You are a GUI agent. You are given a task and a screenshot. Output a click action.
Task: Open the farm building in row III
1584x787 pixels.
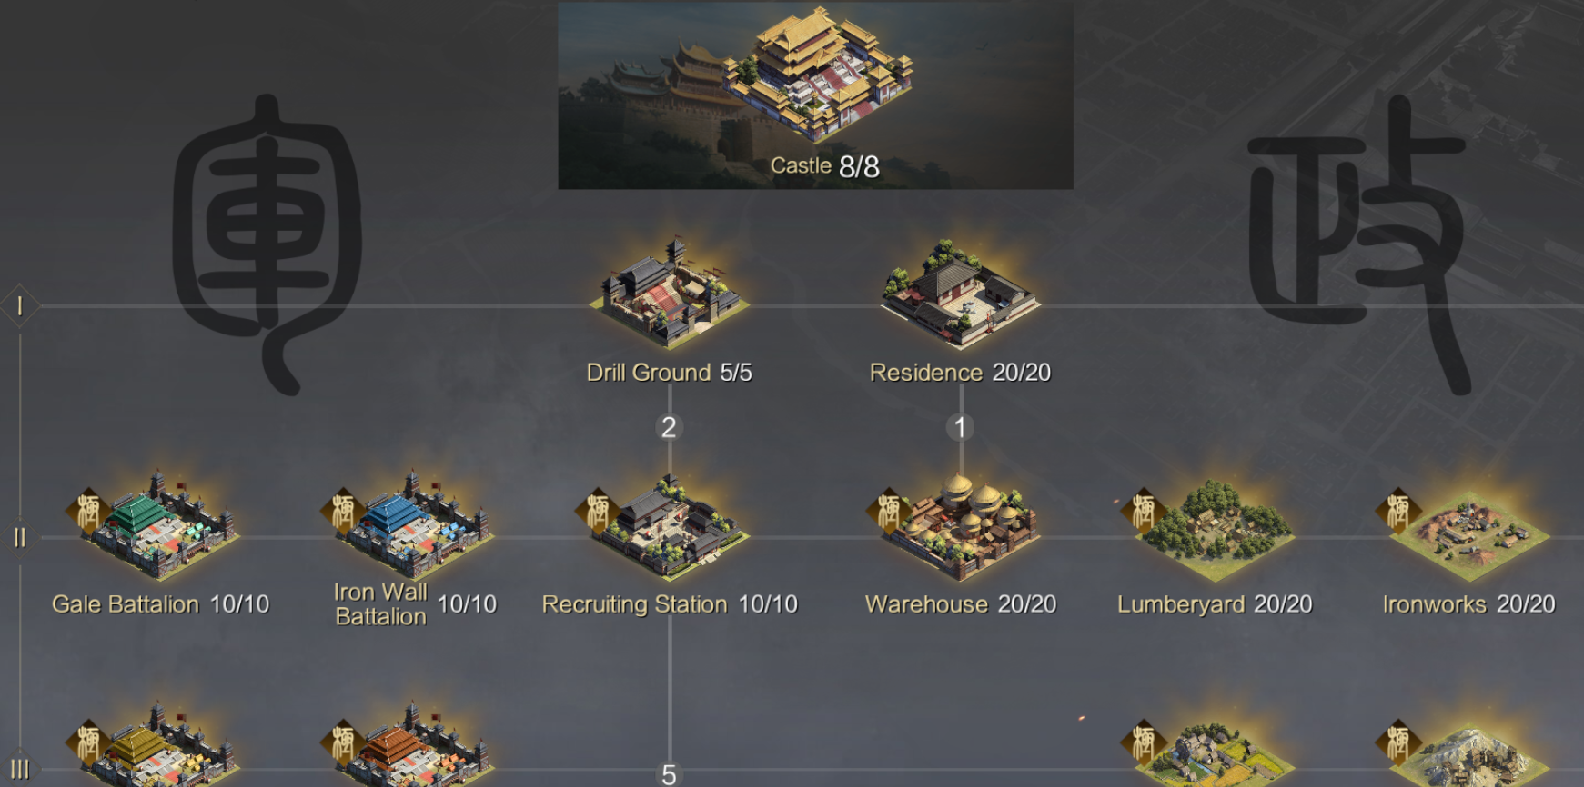pyautogui.click(x=1215, y=754)
